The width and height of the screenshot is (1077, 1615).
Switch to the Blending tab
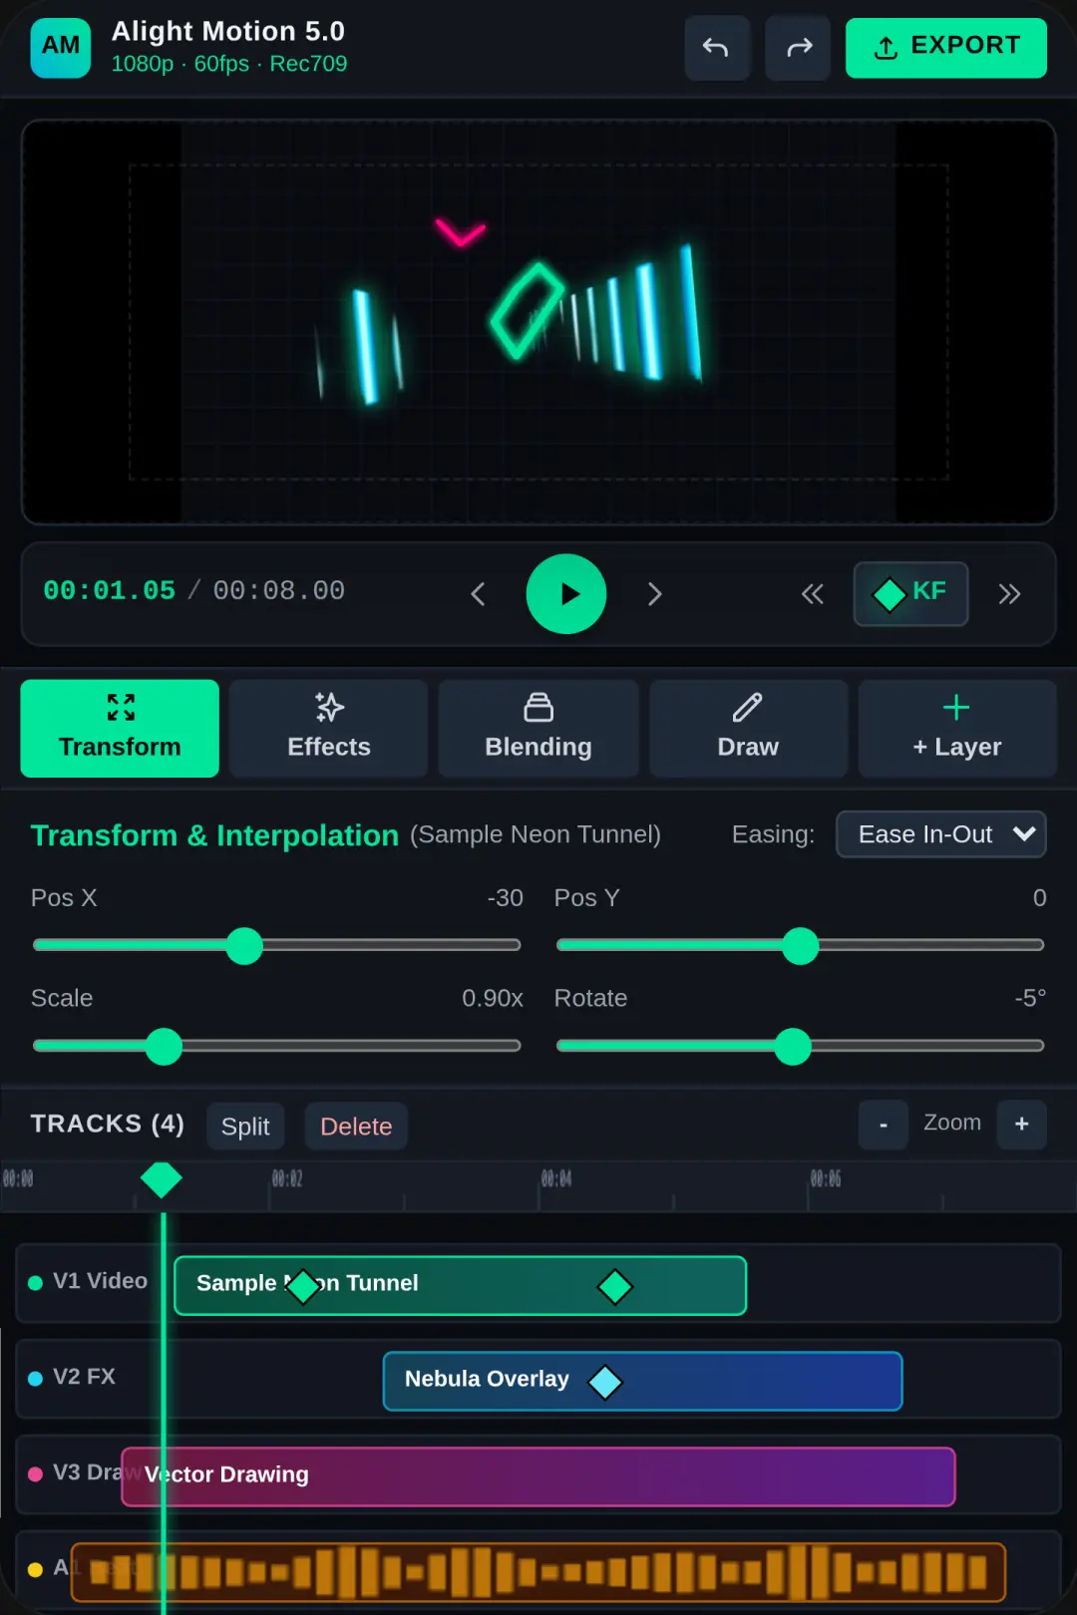538,729
